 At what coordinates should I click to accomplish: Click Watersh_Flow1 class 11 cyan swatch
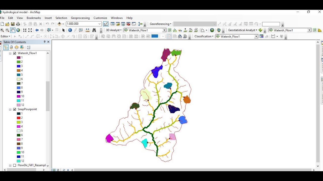[19, 101]
